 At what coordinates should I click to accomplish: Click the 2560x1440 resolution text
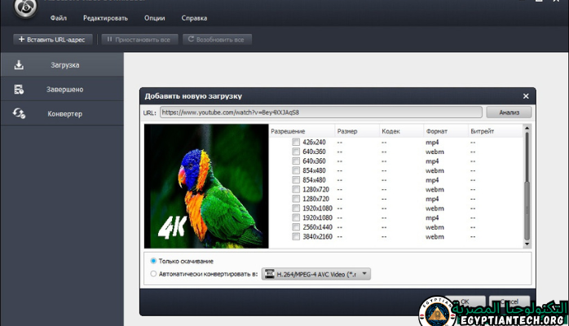click(318, 227)
